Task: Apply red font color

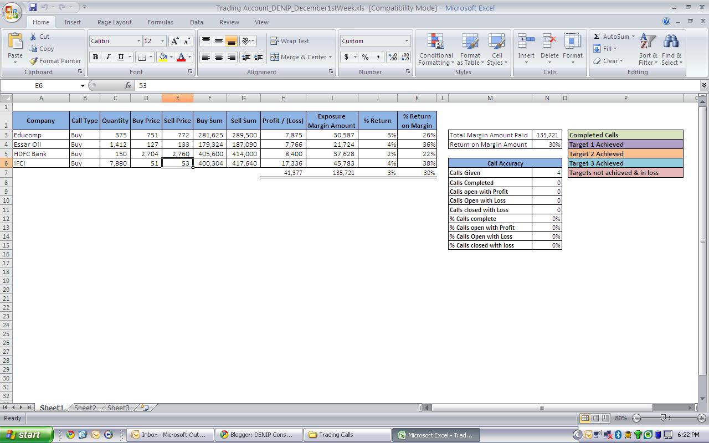Action: click(181, 57)
